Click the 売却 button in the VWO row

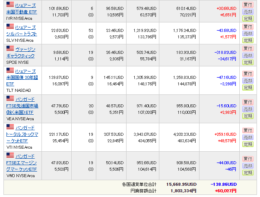[248, 166]
